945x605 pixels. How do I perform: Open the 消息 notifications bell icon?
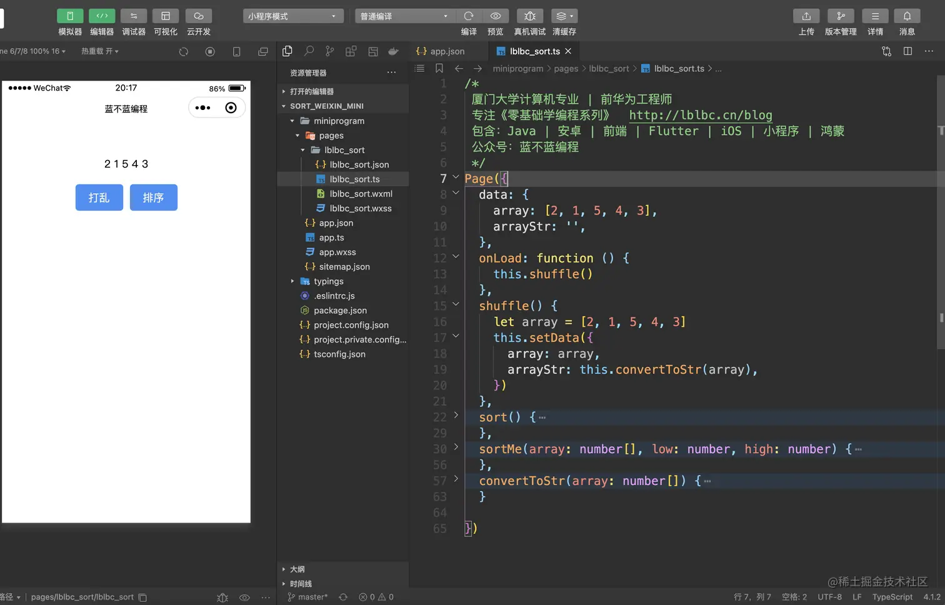(x=907, y=16)
